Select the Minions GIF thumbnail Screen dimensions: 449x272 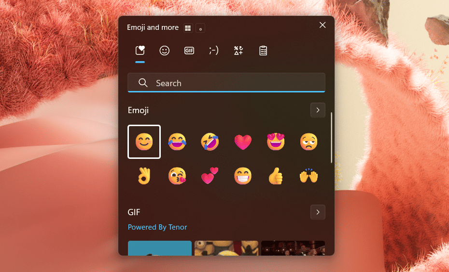click(x=226, y=248)
